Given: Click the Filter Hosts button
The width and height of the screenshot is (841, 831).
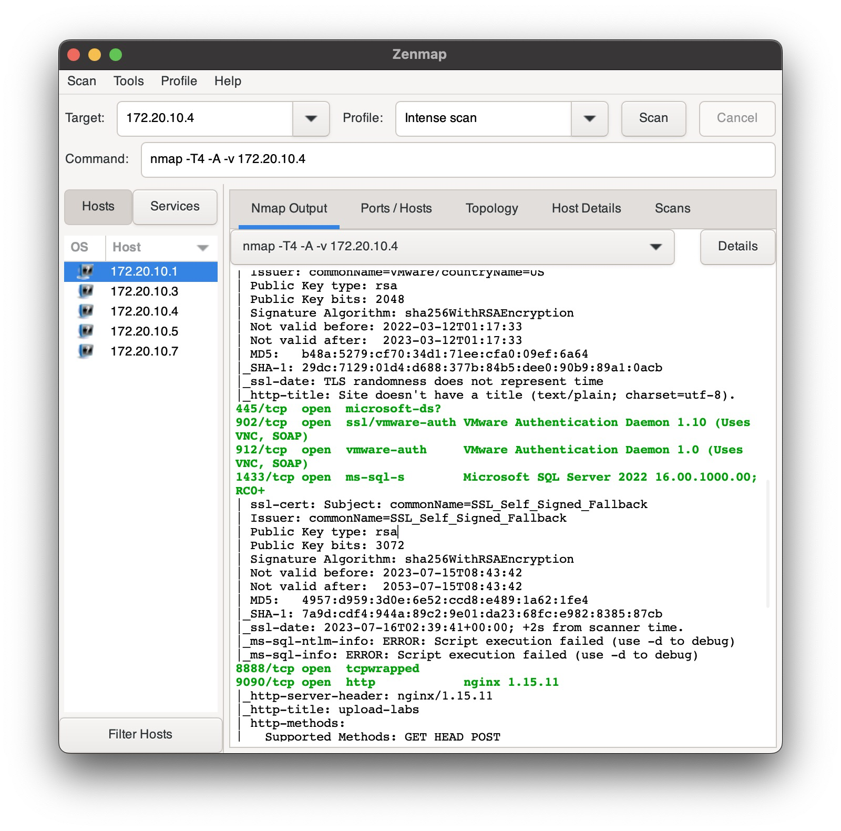Looking at the screenshot, I should (140, 734).
